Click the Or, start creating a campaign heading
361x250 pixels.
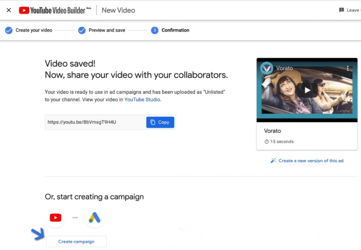click(94, 197)
